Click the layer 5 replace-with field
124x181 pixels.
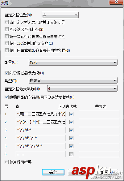pyautogui.click(x=99, y=146)
